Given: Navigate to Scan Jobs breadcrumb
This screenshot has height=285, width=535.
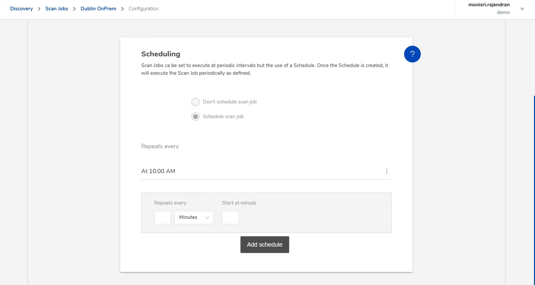Looking at the screenshot, I should [x=57, y=9].
